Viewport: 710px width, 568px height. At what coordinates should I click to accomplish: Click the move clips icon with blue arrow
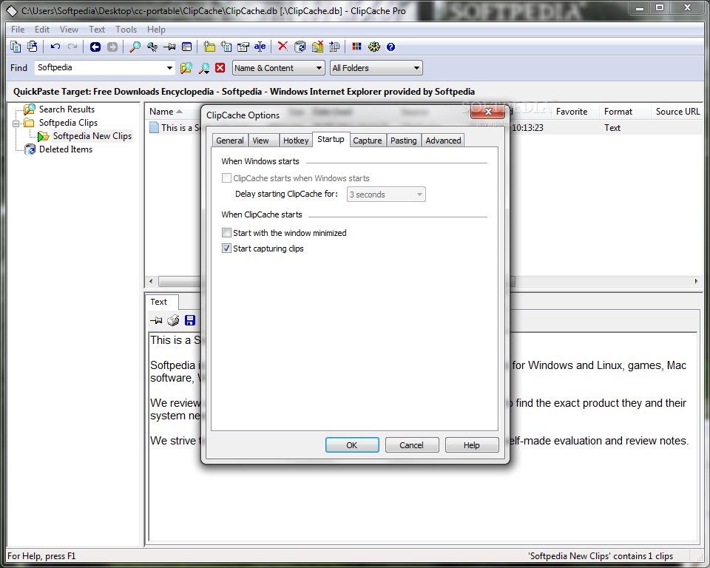coord(334,47)
